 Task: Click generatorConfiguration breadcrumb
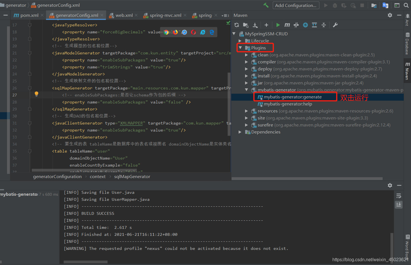(57, 176)
